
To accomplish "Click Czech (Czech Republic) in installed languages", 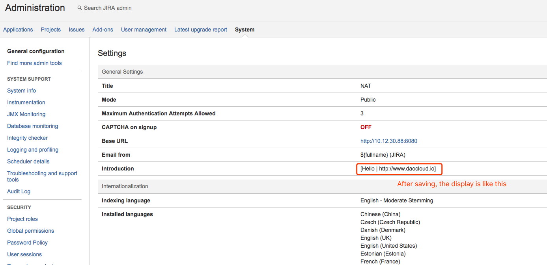I will coord(390,222).
